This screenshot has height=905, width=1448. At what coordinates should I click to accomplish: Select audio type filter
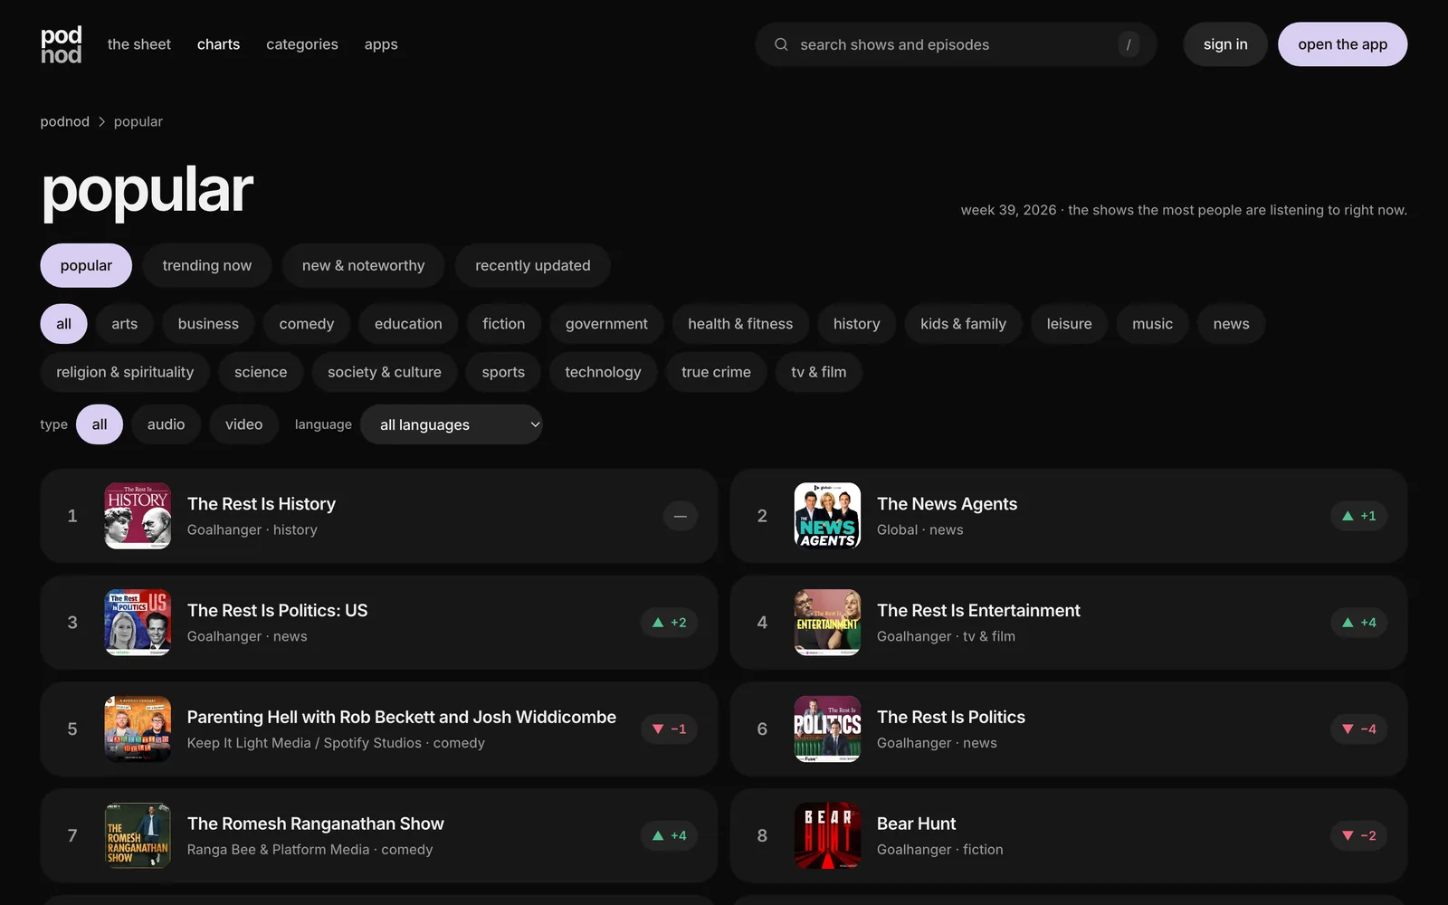click(166, 424)
